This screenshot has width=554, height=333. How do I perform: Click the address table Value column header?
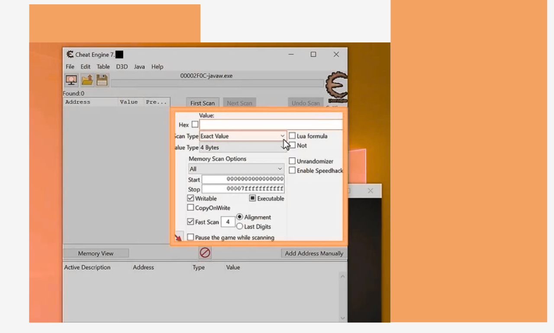233,267
